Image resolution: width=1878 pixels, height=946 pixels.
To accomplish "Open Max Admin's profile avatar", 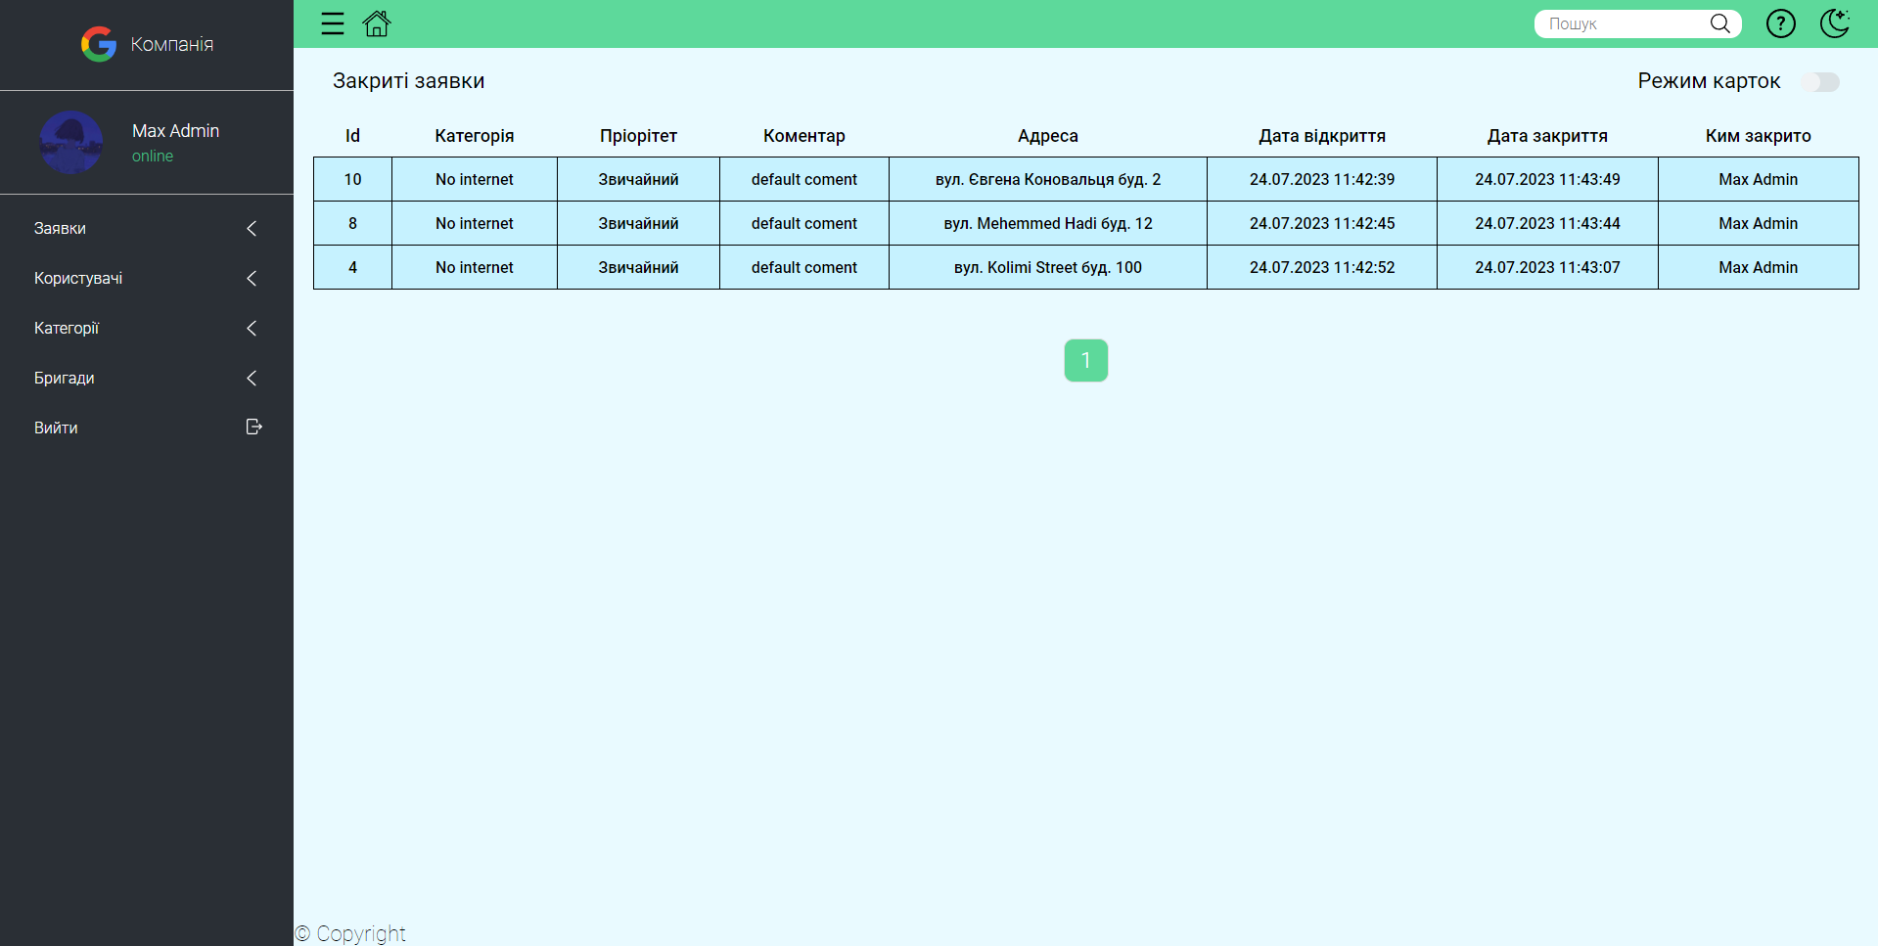I will pyautogui.click(x=71, y=142).
